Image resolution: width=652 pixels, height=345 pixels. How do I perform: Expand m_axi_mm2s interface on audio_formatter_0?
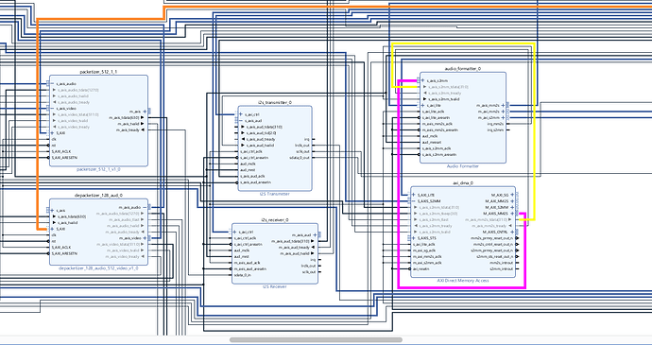503,112
